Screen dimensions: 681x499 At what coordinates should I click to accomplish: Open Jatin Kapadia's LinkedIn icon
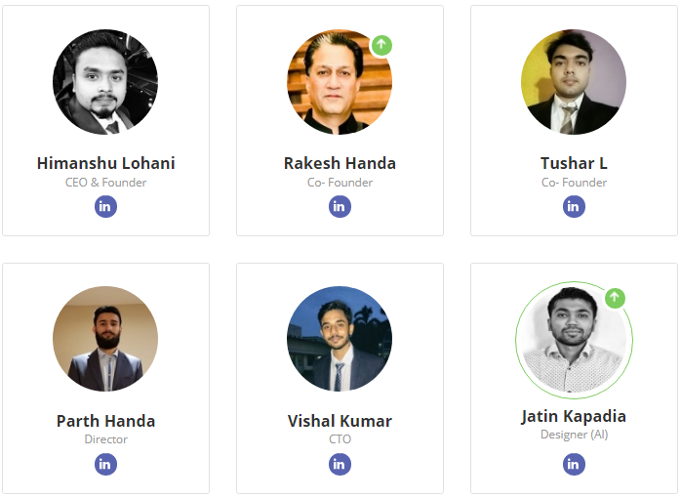[574, 465]
